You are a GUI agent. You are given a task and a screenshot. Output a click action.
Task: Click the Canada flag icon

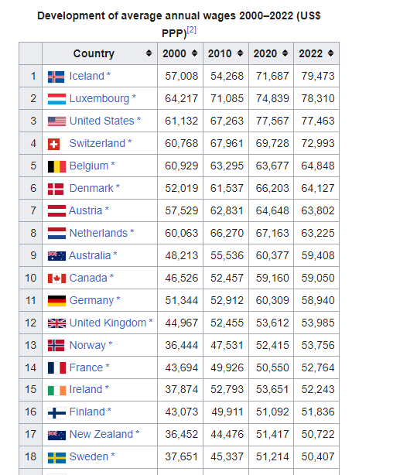(56, 279)
